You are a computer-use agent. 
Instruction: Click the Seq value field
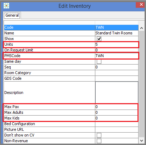(x=117, y=67)
